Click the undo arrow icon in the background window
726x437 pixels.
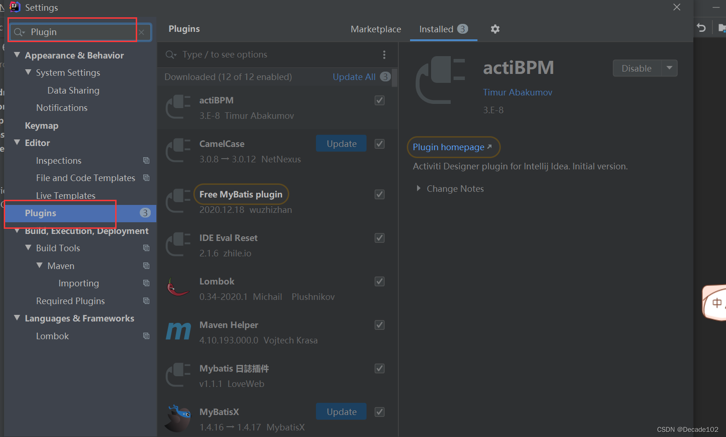pos(701,28)
